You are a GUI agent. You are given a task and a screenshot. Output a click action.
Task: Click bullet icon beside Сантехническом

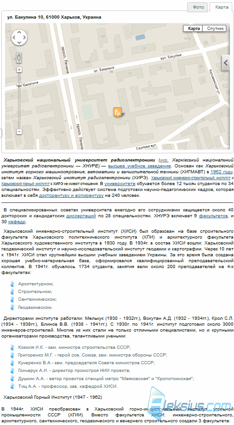(12, 299)
